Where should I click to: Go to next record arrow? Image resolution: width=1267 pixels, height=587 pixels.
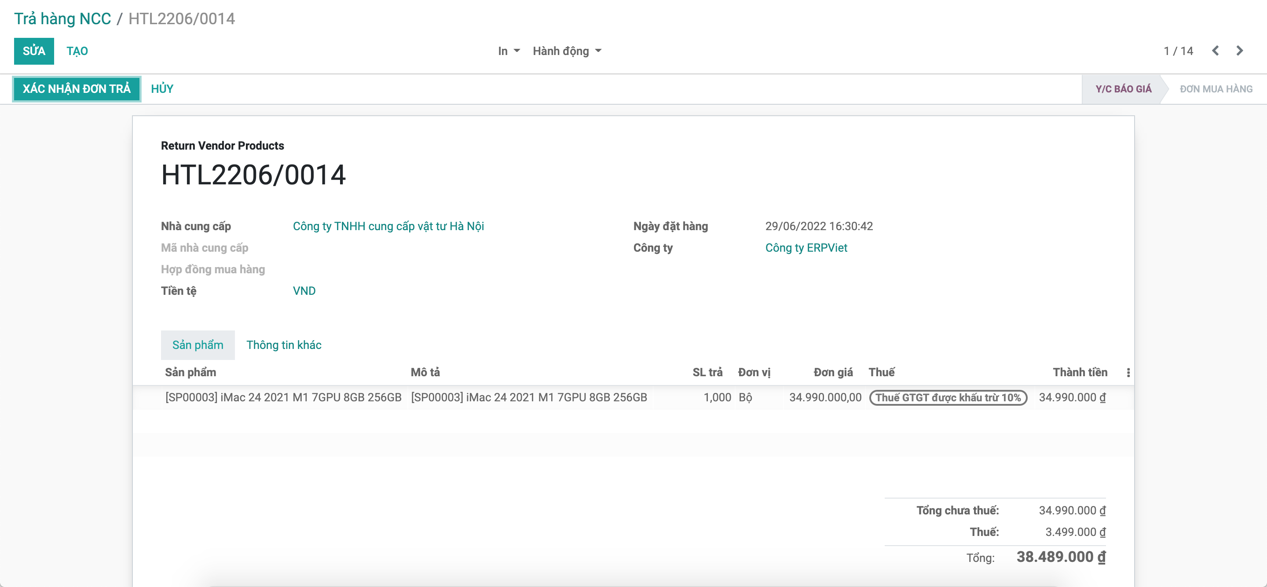pyautogui.click(x=1239, y=51)
